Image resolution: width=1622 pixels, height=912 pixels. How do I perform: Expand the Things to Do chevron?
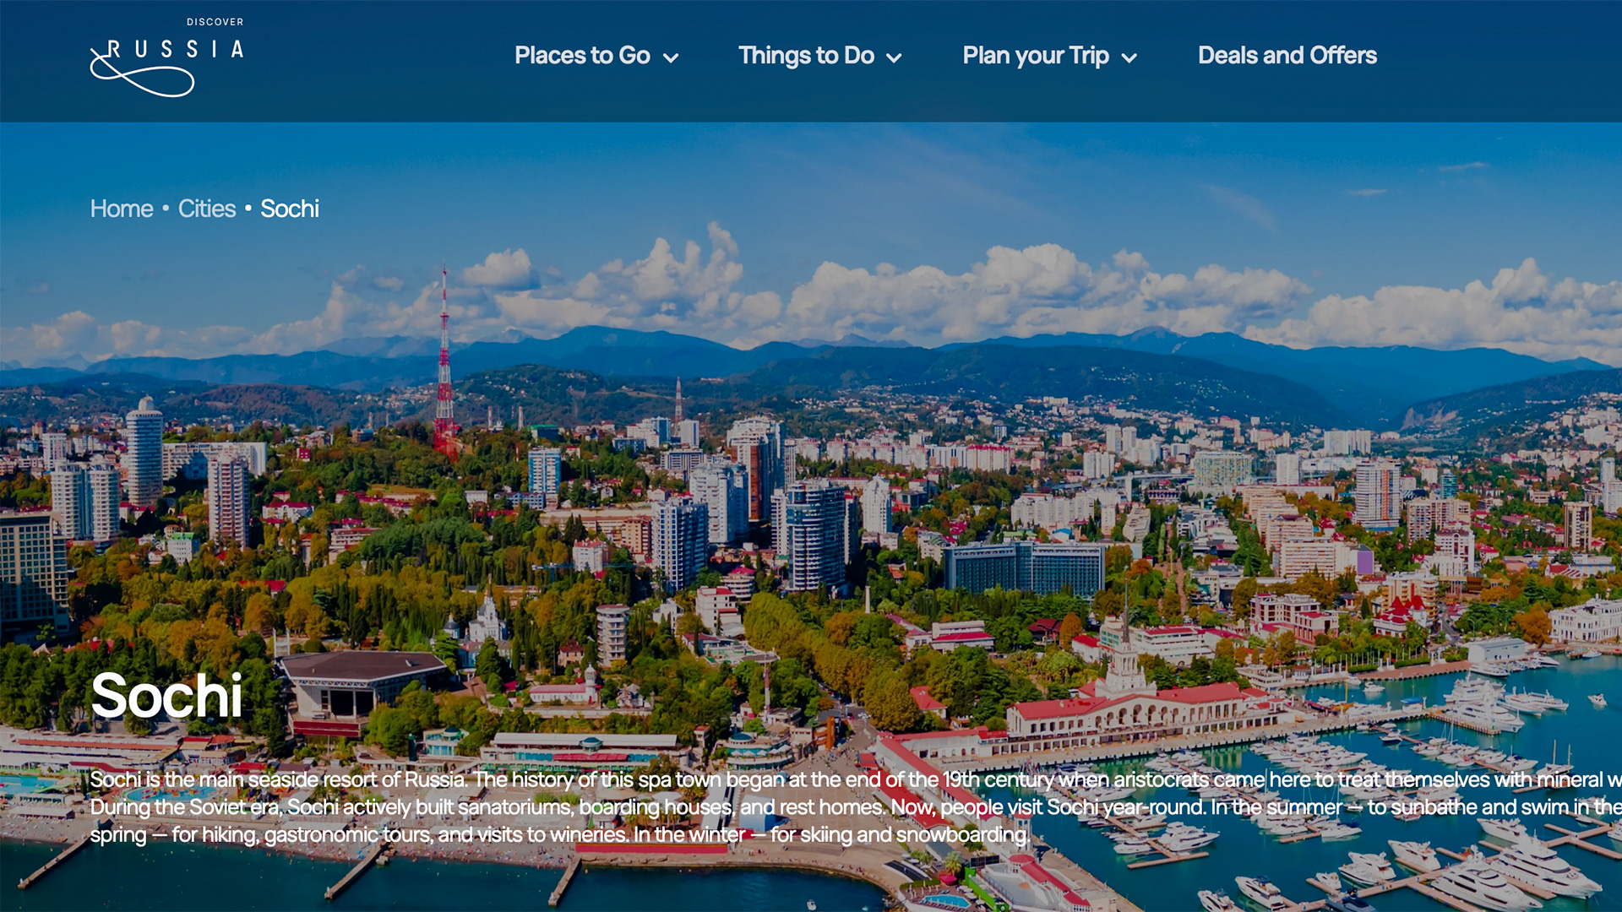(895, 57)
